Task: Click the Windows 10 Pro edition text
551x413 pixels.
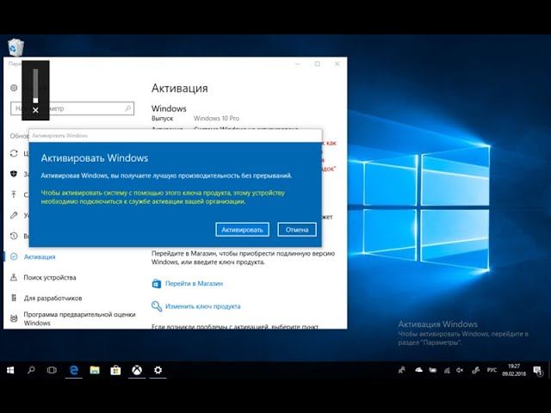Action: (x=216, y=119)
